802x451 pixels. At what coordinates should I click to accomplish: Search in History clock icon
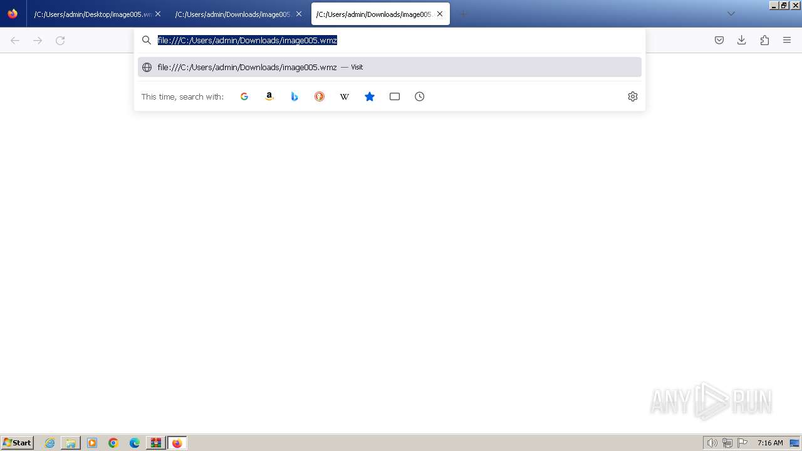(420, 96)
